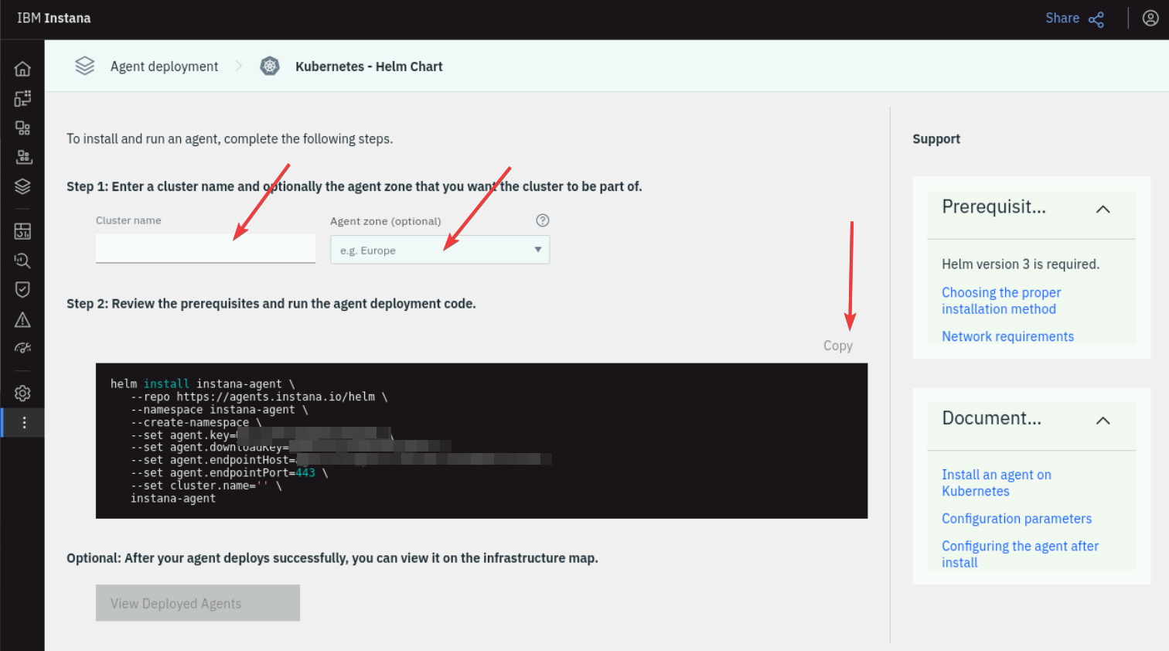Open Choosing the proper installation method link

click(1001, 301)
